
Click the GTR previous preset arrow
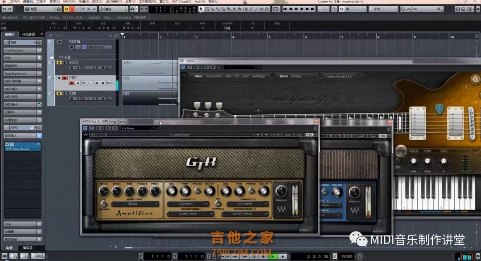click(x=258, y=135)
